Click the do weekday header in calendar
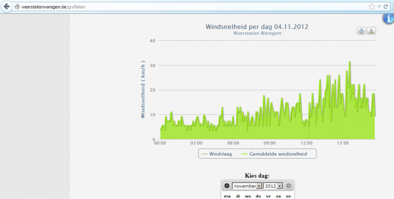Screen dimensions: 394x199 pyautogui.click(x=258, y=196)
